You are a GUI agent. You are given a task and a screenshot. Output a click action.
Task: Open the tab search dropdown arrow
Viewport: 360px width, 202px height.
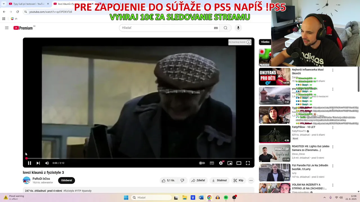[x=4, y=4]
